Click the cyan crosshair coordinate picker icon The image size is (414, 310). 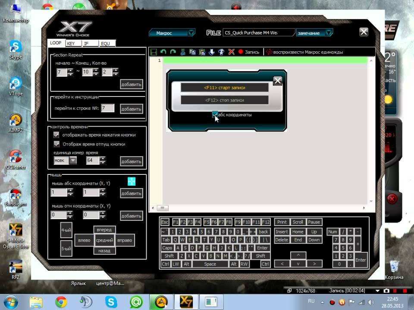coord(132,181)
